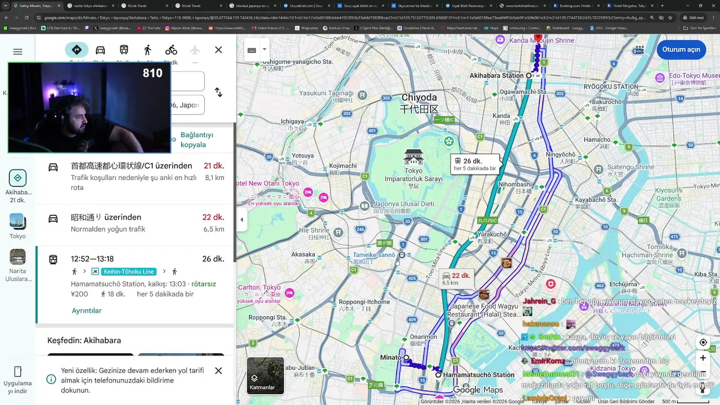The image size is (720, 405).
Task: Open the Katmanlar map layers thumbnail
Action: [265, 375]
